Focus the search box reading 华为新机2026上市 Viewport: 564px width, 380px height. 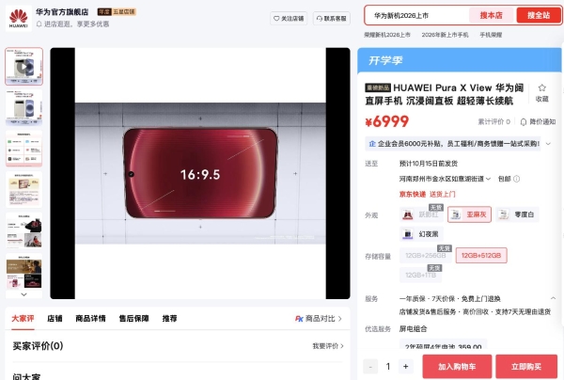point(417,15)
